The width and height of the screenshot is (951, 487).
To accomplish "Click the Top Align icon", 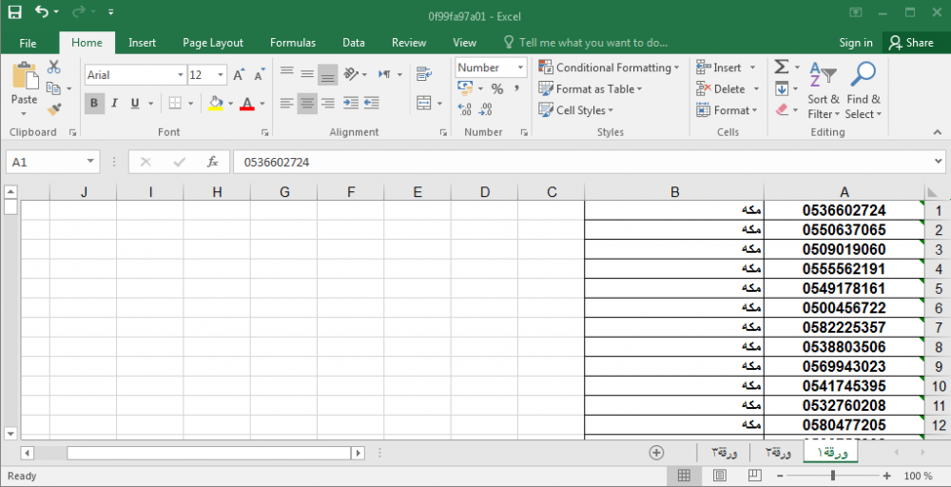I will pyautogui.click(x=287, y=73).
